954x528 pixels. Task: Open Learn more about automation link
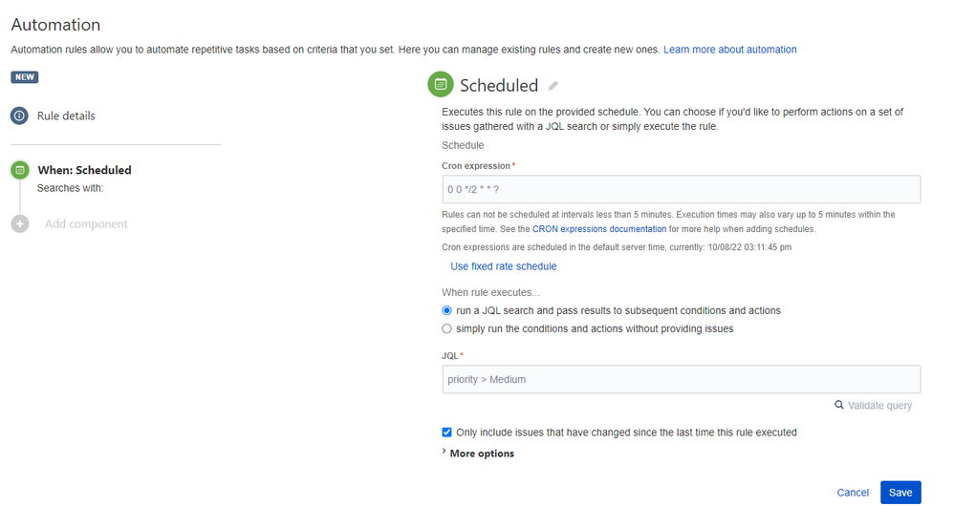(x=729, y=50)
